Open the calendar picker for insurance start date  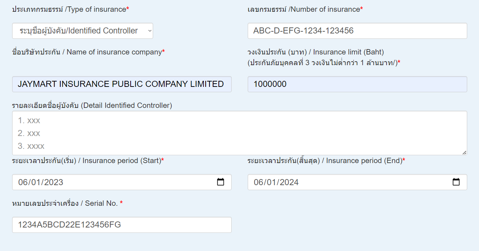[221, 182]
